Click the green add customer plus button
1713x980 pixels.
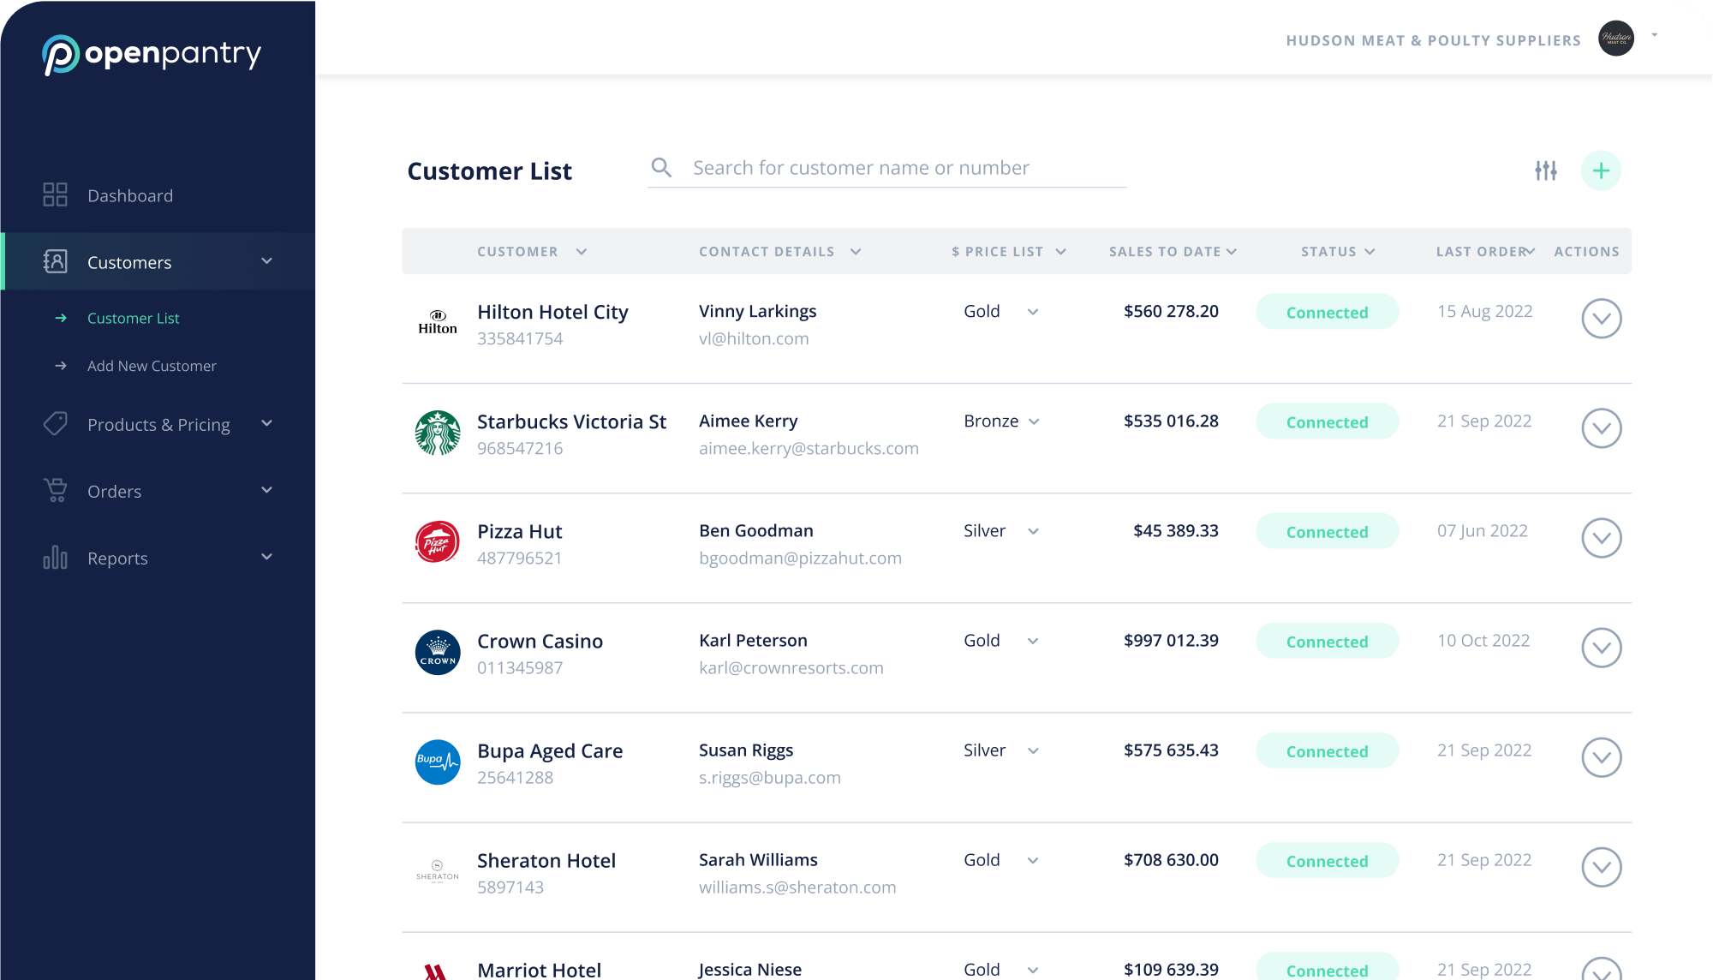click(x=1600, y=170)
